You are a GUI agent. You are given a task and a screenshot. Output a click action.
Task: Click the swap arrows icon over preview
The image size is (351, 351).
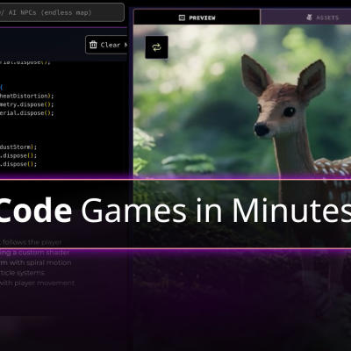[x=156, y=47]
